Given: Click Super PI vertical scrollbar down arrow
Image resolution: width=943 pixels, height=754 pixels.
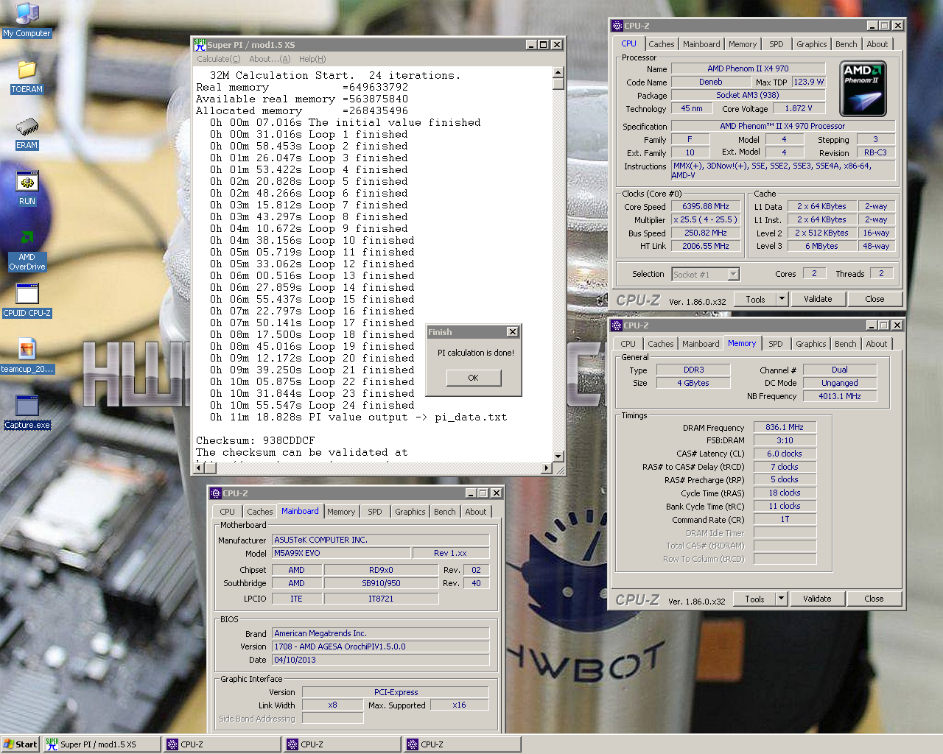Looking at the screenshot, I should tap(558, 457).
